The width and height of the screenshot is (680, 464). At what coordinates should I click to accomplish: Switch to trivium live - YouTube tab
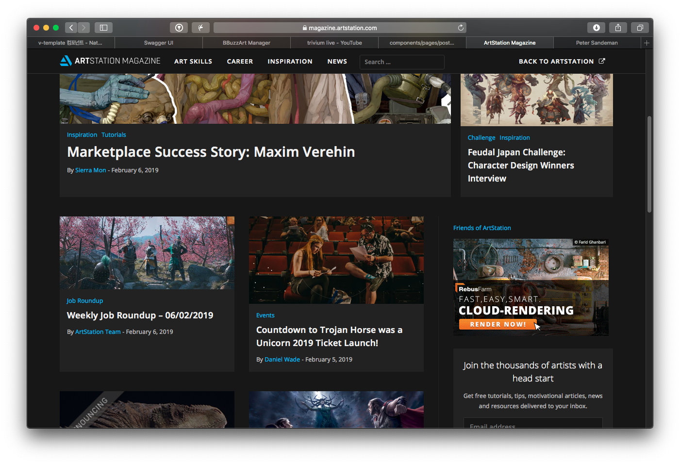(334, 43)
